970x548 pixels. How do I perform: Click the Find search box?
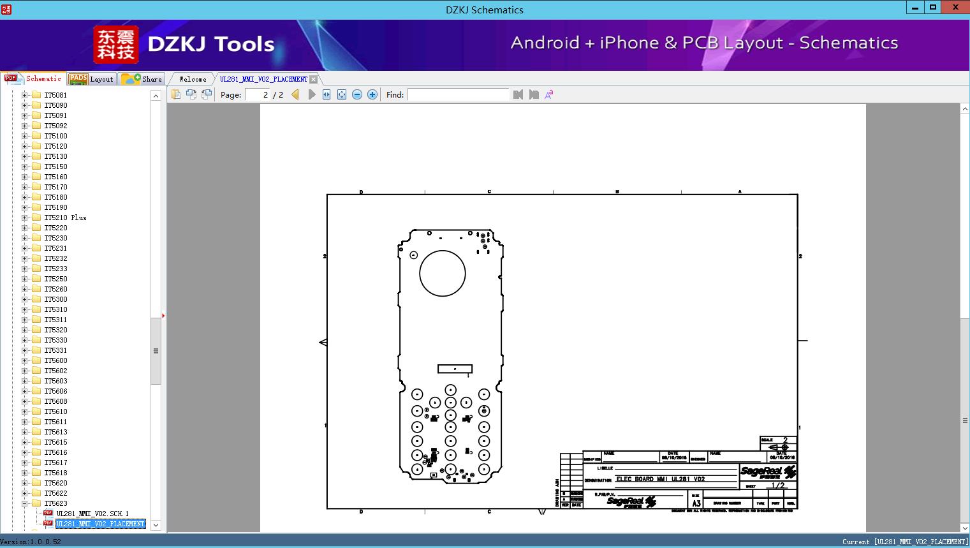(x=459, y=94)
